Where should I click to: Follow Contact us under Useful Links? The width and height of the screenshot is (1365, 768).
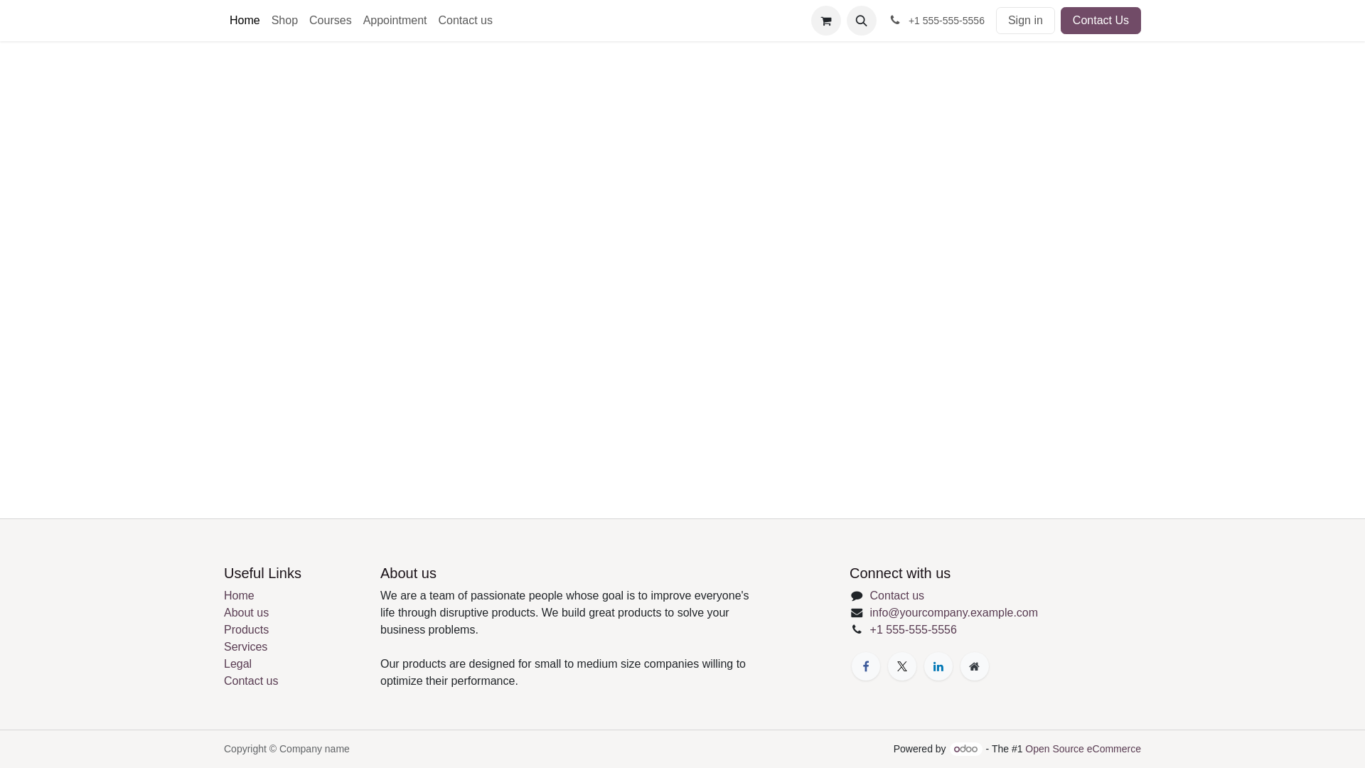251,681
